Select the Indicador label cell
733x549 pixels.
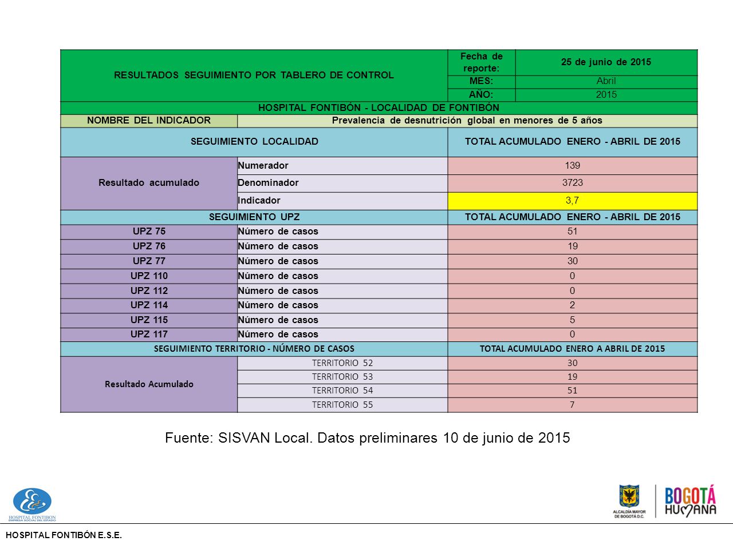tap(342, 201)
